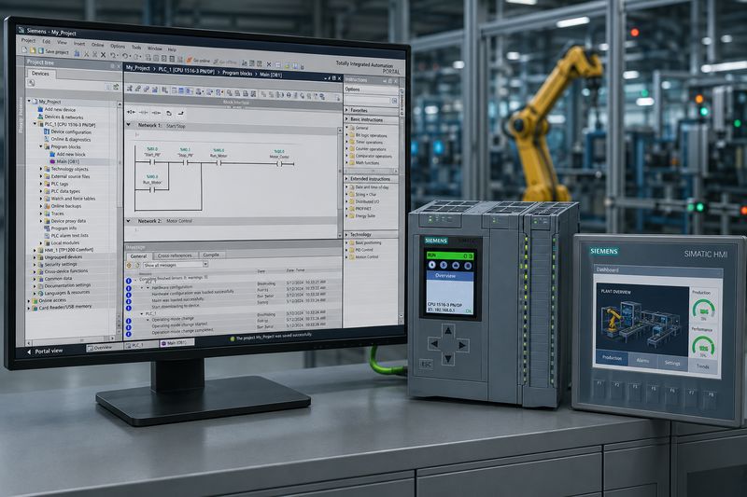Collapse Network 1 Start/Stop
The image size is (747, 497).
tap(128, 125)
